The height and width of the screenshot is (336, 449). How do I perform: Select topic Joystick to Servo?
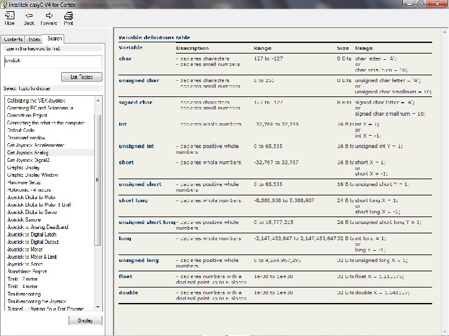pyautogui.click(x=25, y=264)
